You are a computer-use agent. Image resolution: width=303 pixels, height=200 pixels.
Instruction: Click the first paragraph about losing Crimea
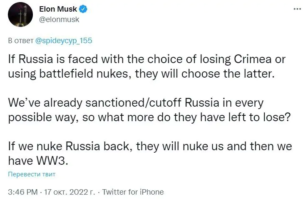pyautogui.click(x=146, y=66)
